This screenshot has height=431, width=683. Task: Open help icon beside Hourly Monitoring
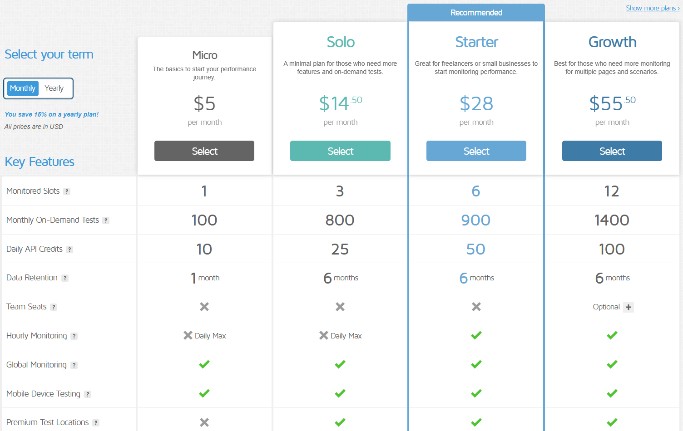[x=74, y=336]
